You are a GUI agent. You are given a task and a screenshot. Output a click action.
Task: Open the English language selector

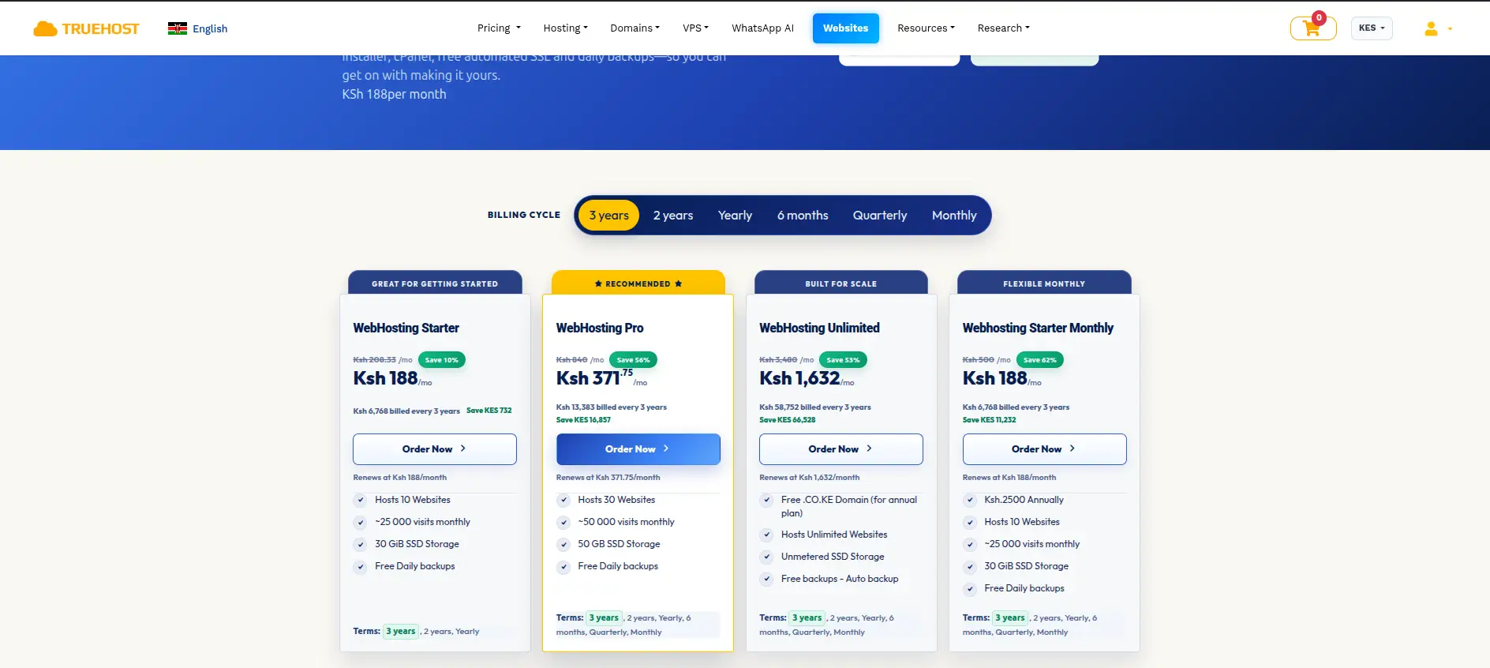[x=198, y=28]
